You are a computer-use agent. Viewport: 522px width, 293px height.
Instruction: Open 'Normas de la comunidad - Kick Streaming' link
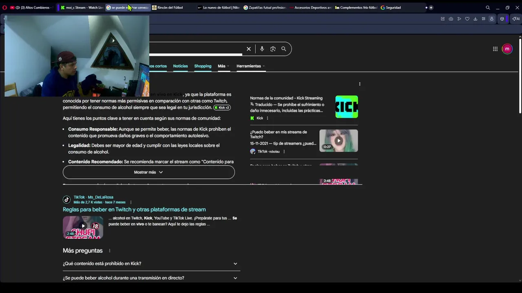(x=286, y=98)
